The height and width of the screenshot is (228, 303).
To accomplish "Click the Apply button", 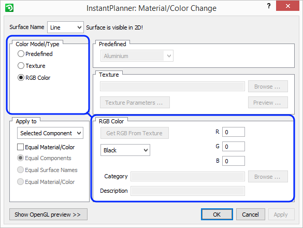I will [281, 215].
